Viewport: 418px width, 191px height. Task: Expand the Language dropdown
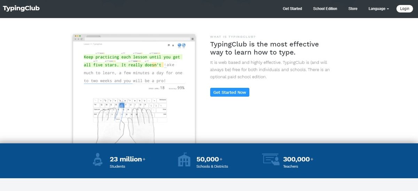click(379, 9)
